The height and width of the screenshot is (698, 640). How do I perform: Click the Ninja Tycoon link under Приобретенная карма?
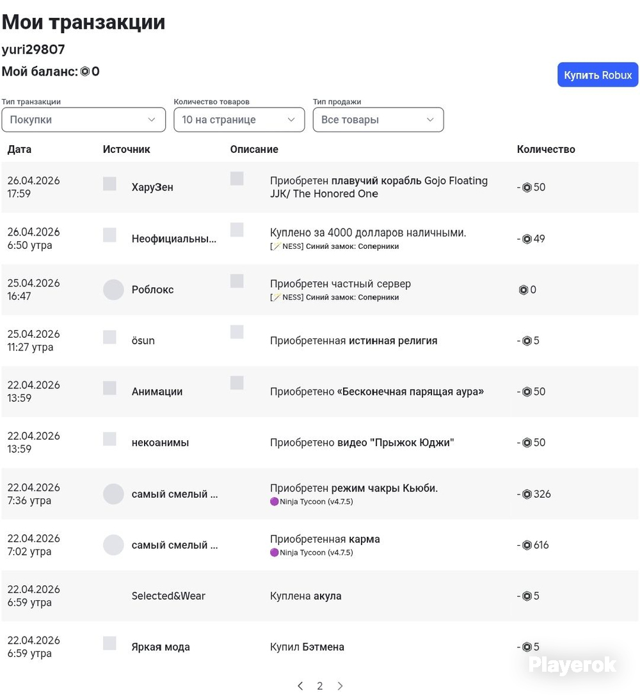point(316,552)
